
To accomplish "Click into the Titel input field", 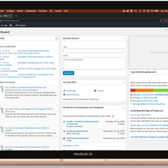I will [94, 51].
